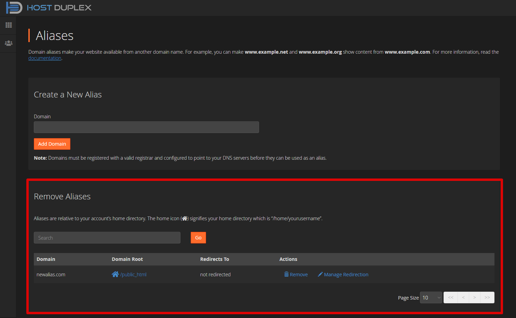Click the trash icon to remove newalias.com

tap(286, 274)
